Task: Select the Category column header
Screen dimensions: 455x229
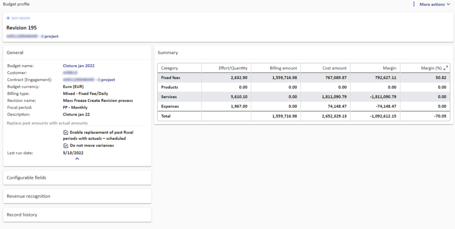Action: tap(169, 68)
